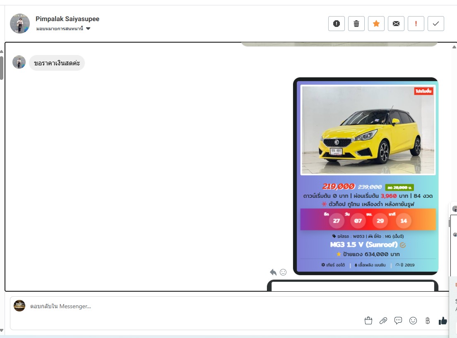Attach a file with paperclip icon

383,321
